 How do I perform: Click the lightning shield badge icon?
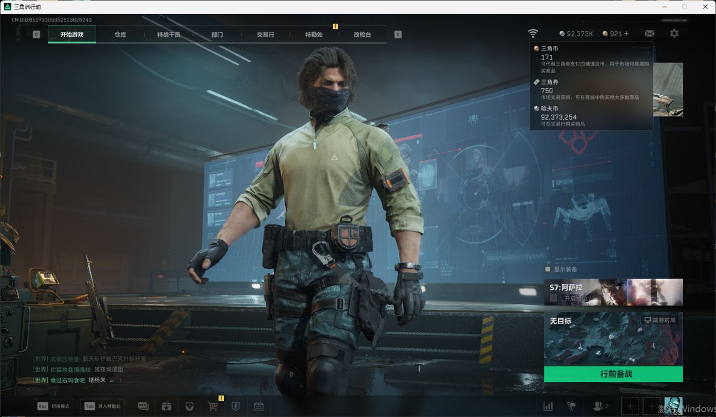coord(236,406)
